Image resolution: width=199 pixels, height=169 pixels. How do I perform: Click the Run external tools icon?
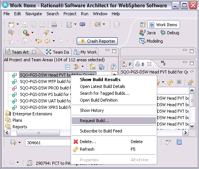click(26, 33)
